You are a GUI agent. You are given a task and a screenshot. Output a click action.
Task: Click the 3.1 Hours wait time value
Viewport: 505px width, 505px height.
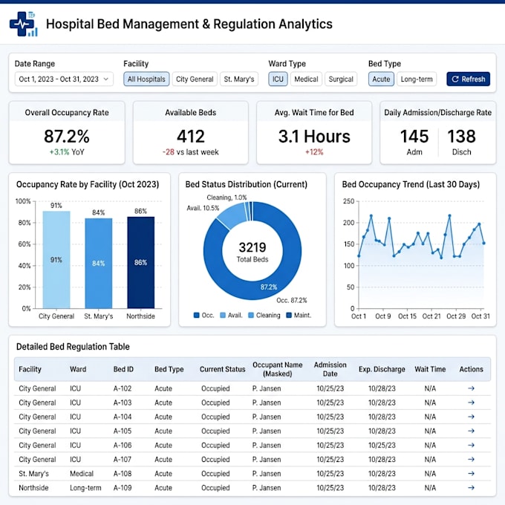click(314, 136)
